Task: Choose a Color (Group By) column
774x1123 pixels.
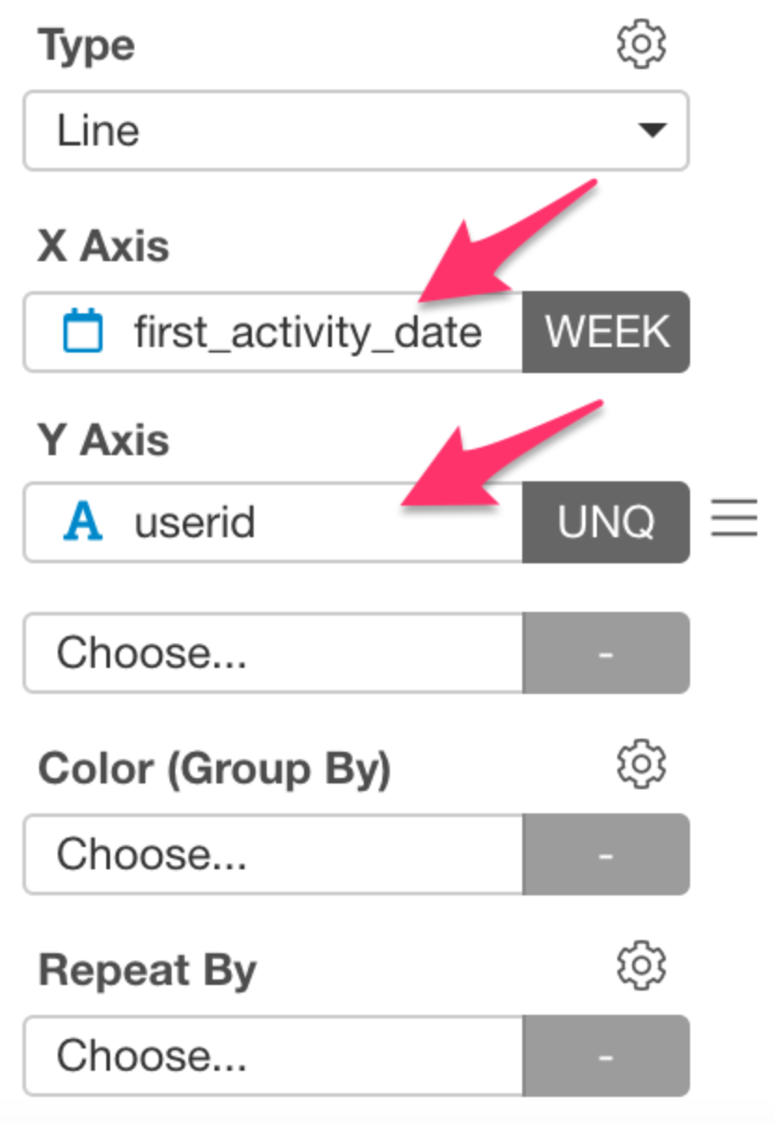Action: pos(273,854)
